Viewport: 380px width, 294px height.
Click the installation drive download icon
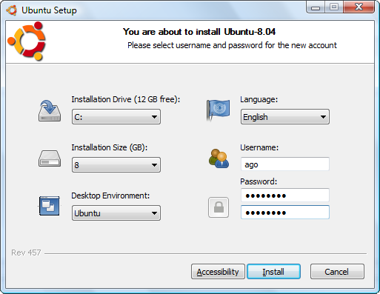click(50, 110)
